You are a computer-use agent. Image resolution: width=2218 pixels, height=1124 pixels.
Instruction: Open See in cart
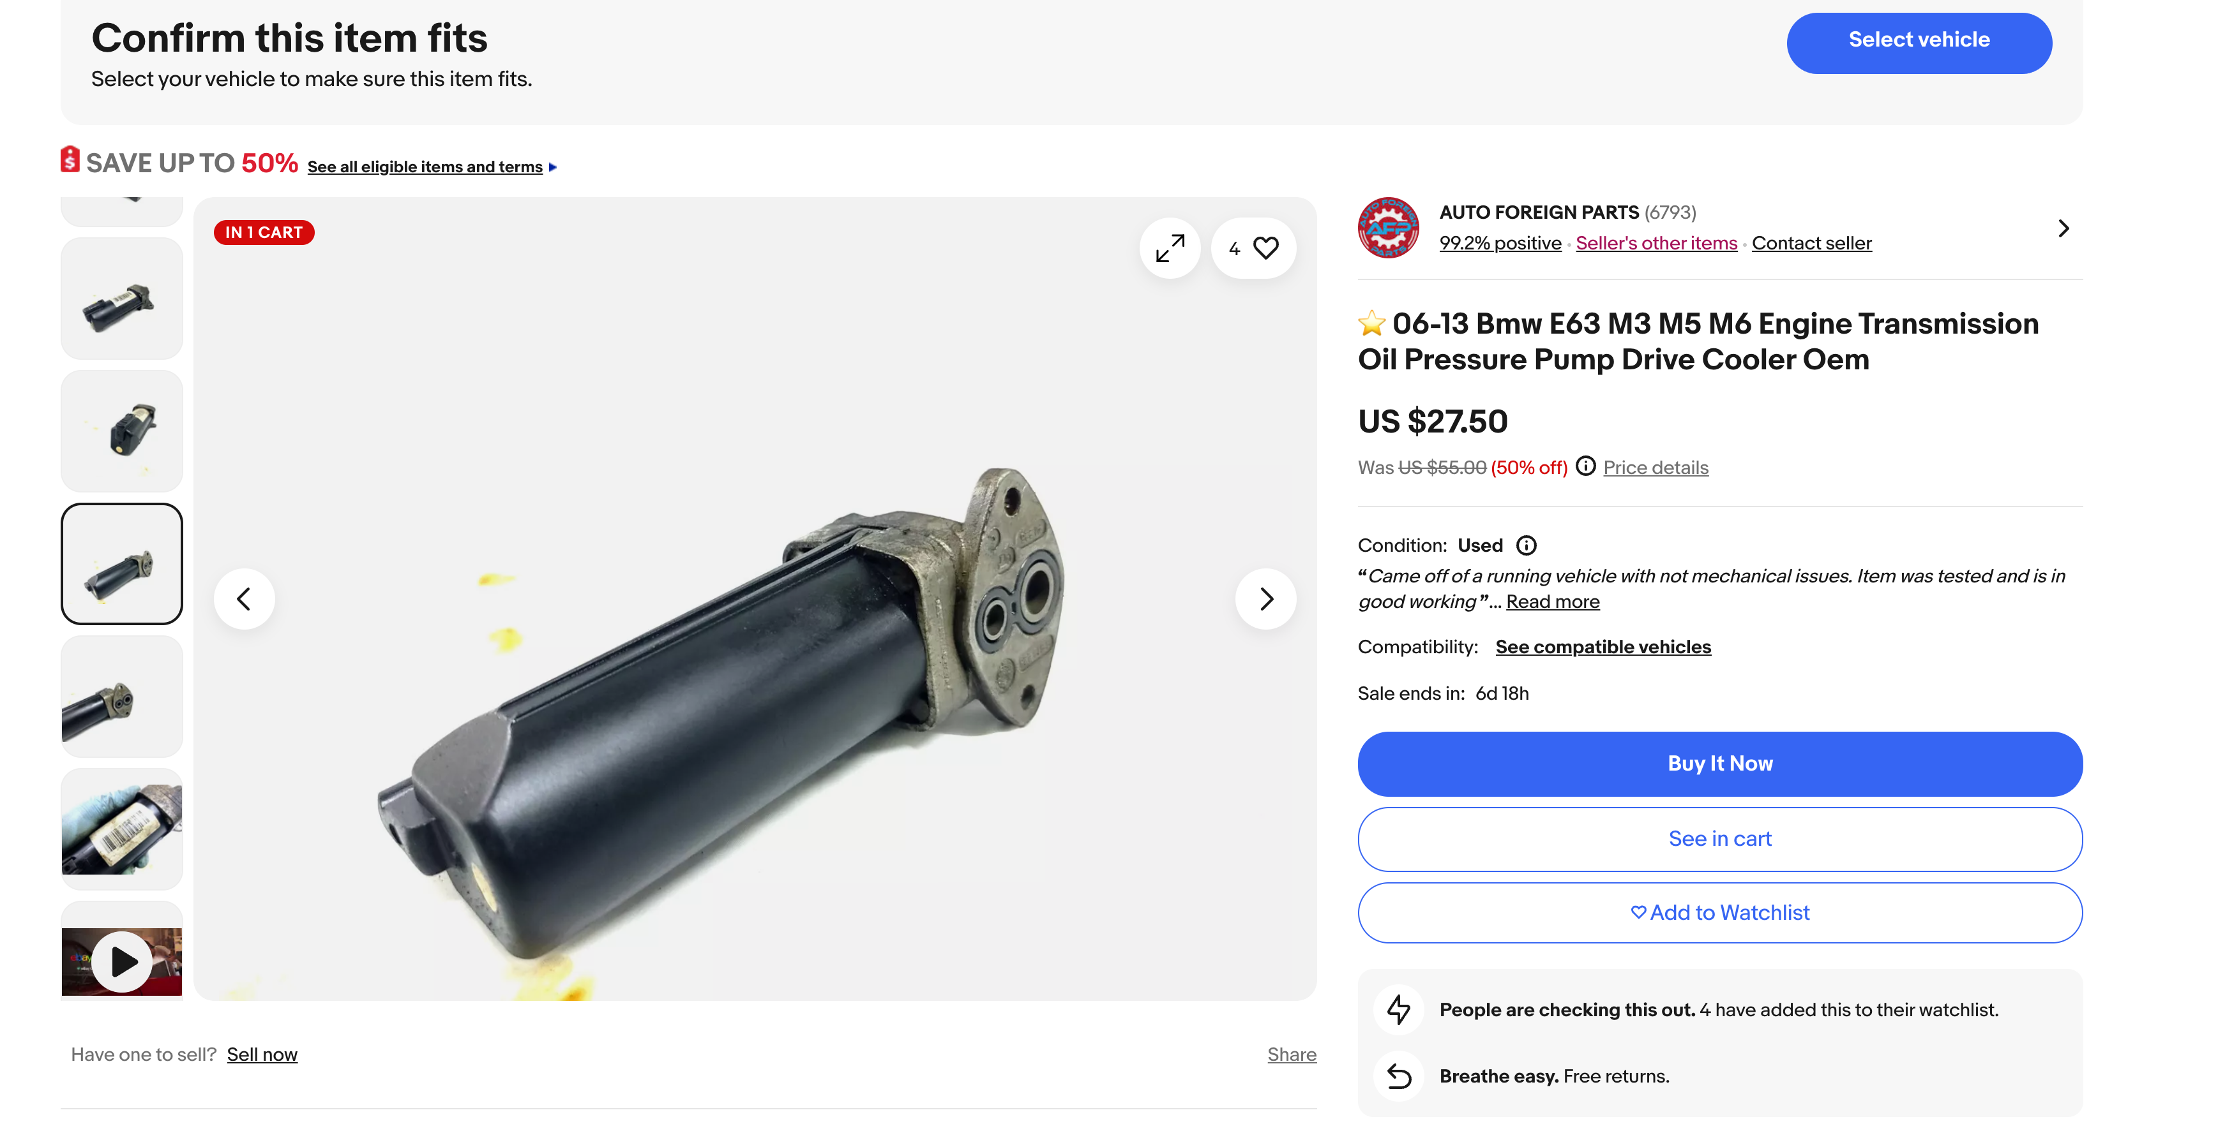pos(1719,838)
